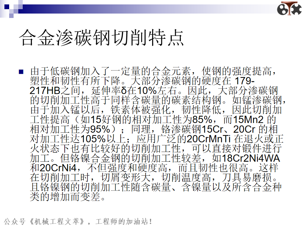The image size is (303, 227).
Task: Click the text line beginning 由于加入锰以后
Action: point(156,110)
